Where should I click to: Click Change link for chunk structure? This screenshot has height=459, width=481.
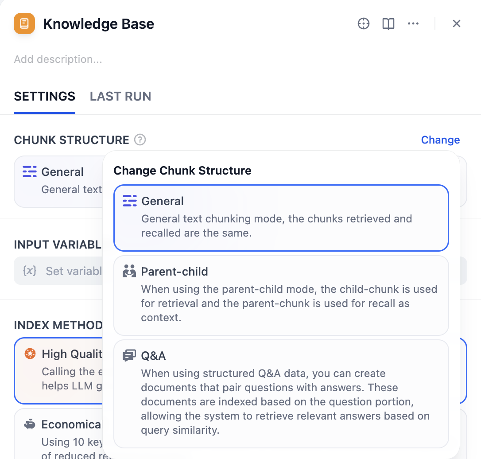click(x=440, y=140)
